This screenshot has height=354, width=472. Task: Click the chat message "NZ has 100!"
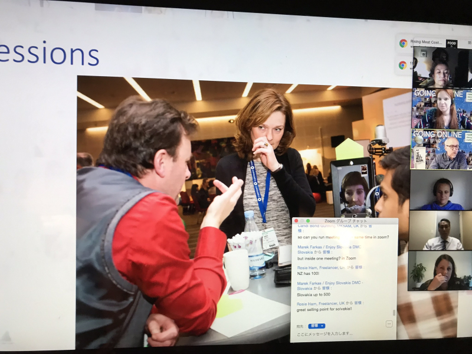coord(308,274)
